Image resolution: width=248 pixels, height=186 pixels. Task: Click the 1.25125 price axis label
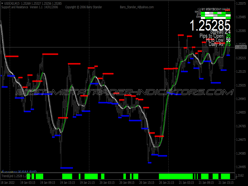click(x=241, y=72)
